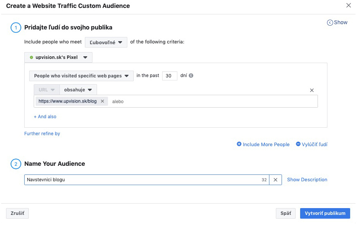
Task: Click the Show arrow circle icon
Action: (330, 23)
